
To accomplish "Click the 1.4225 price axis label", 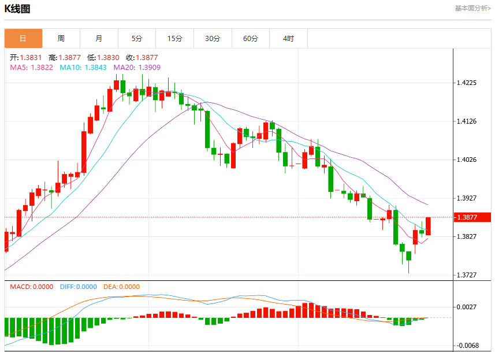I will click(467, 83).
